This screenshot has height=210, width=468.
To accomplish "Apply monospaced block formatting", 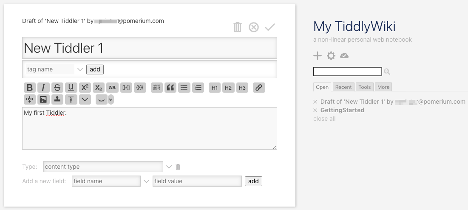I will click(157, 88).
